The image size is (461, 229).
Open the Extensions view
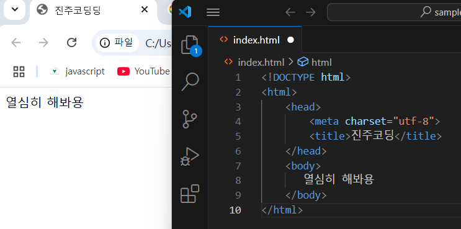coord(190,194)
